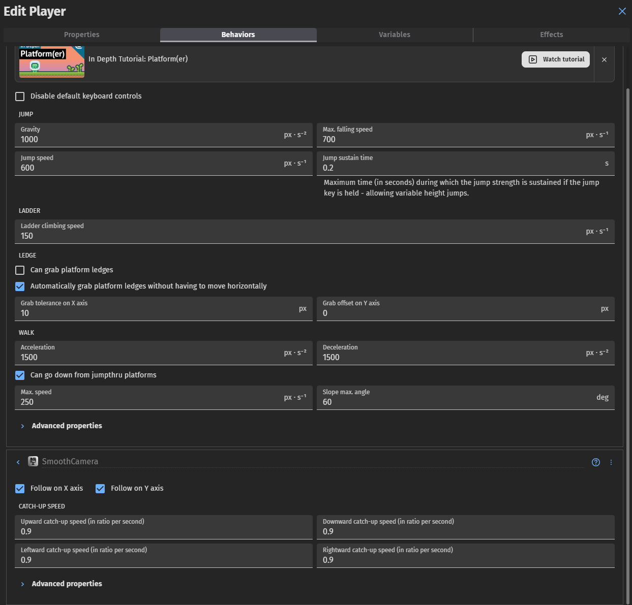Image resolution: width=632 pixels, height=605 pixels.
Task: Open SmoothCamera behavior help icon
Action: tap(596, 462)
